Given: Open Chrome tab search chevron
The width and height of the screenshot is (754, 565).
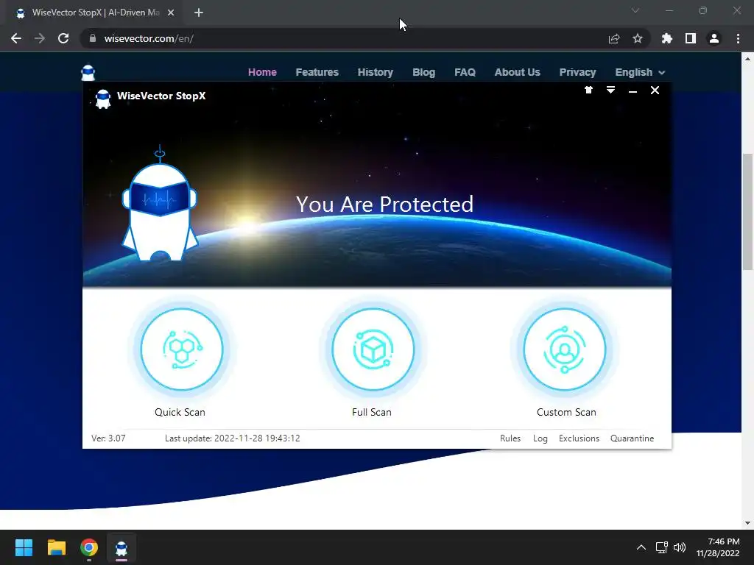Looking at the screenshot, I should click(635, 10).
